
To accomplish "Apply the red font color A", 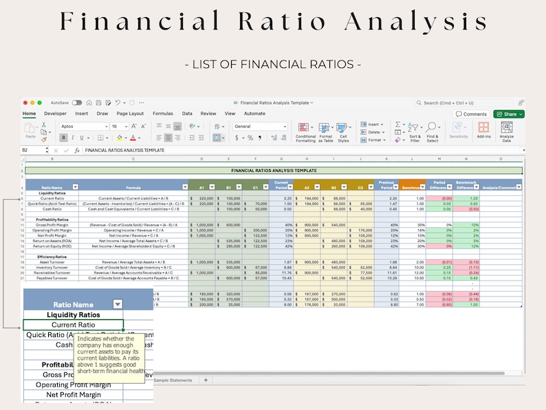I will pyautogui.click(x=133, y=138).
